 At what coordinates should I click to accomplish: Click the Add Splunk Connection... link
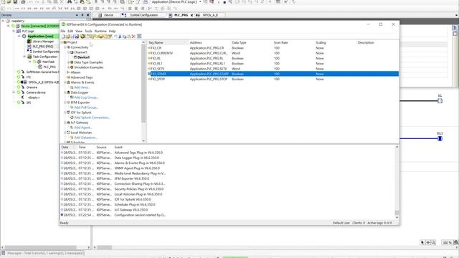pyautogui.click(x=92, y=118)
